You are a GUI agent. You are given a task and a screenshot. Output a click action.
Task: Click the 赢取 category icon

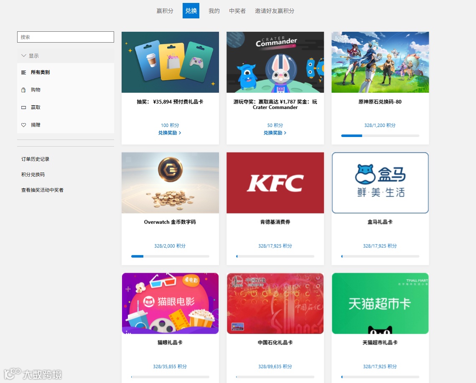[x=24, y=107]
